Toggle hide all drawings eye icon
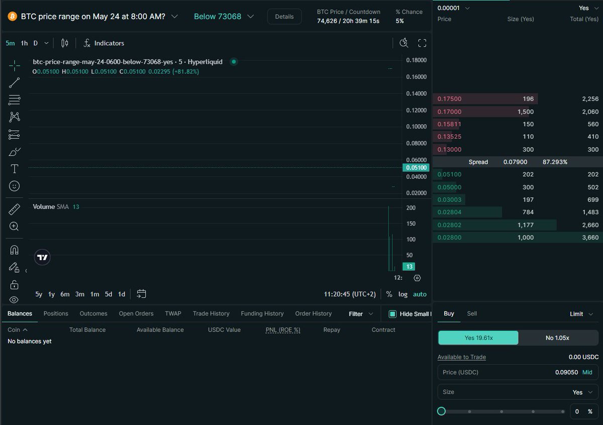Screen dimensions: 603x425 (15, 300)
